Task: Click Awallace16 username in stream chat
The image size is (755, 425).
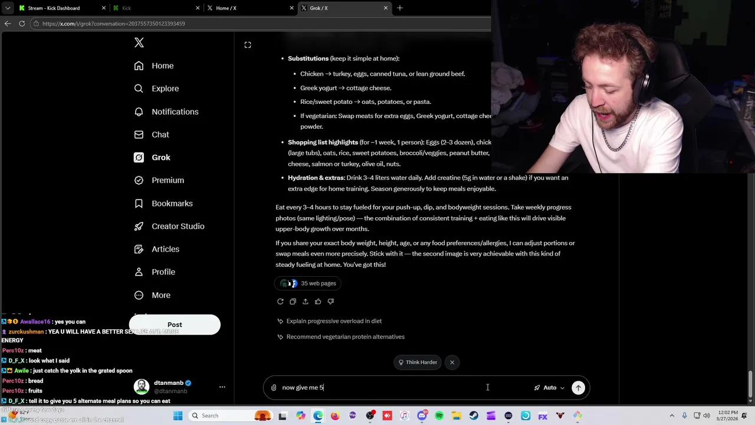Action: point(35,322)
